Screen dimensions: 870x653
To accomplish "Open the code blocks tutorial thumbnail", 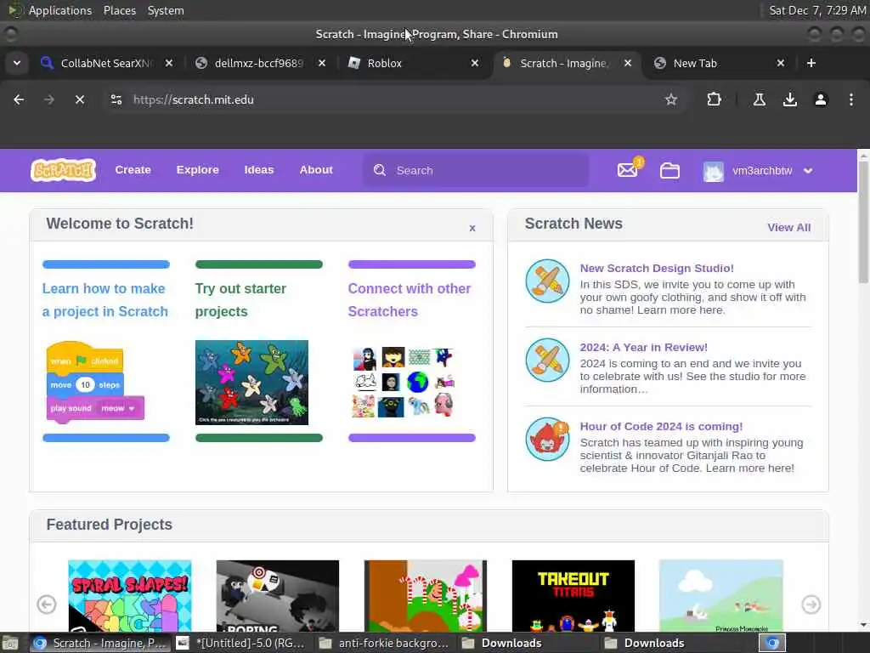I will click(x=95, y=383).
